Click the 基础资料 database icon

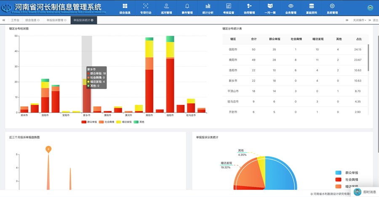point(312,6)
